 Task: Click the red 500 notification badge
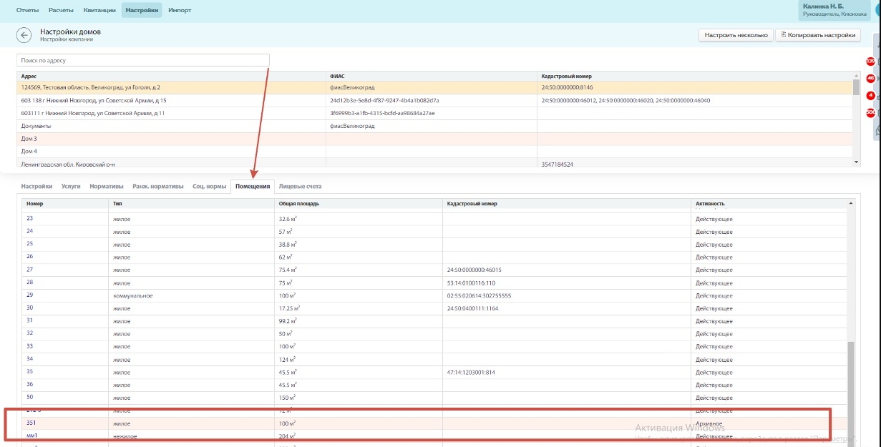click(x=871, y=113)
